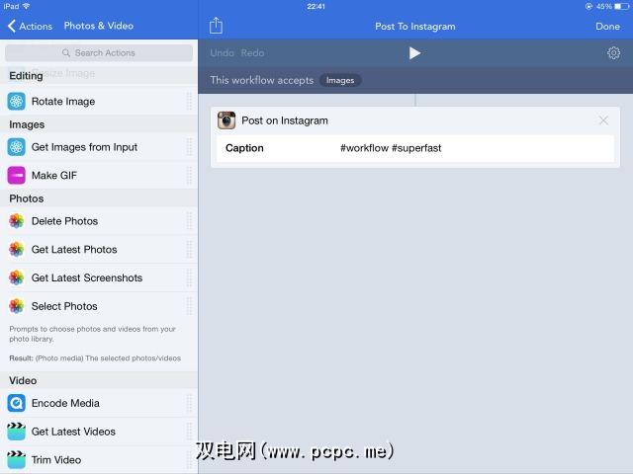The width and height of the screenshot is (633, 474).
Task: Select the Delete Photos action
Action: [x=99, y=221]
